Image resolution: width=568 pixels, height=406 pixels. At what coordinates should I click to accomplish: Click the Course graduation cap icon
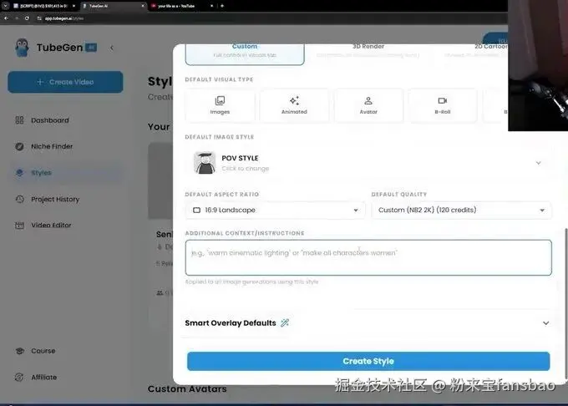click(19, 351)
